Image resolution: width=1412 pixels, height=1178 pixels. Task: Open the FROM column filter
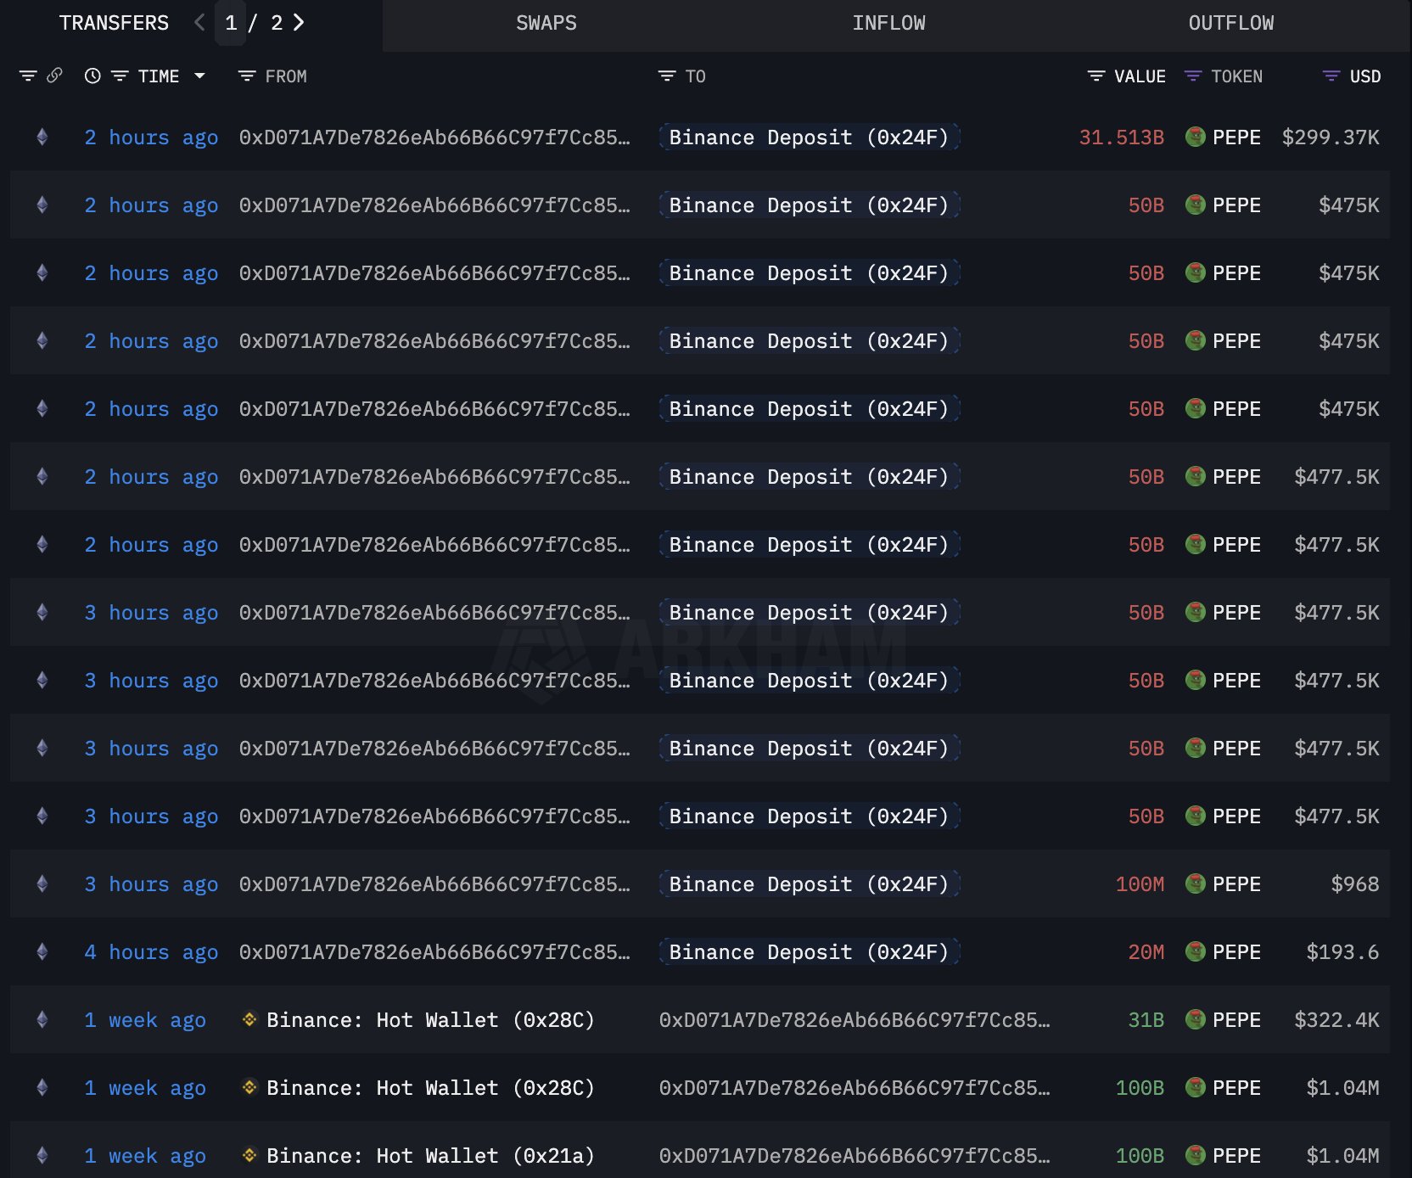pyautogui.click(x=247, y=76)
